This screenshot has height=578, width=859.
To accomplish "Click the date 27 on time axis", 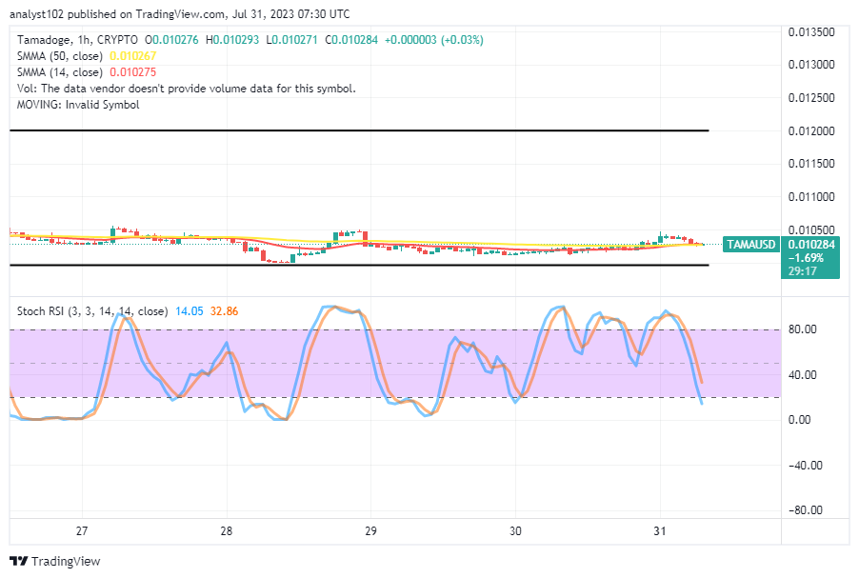I will pyautogui.click(x=82, y=531).
